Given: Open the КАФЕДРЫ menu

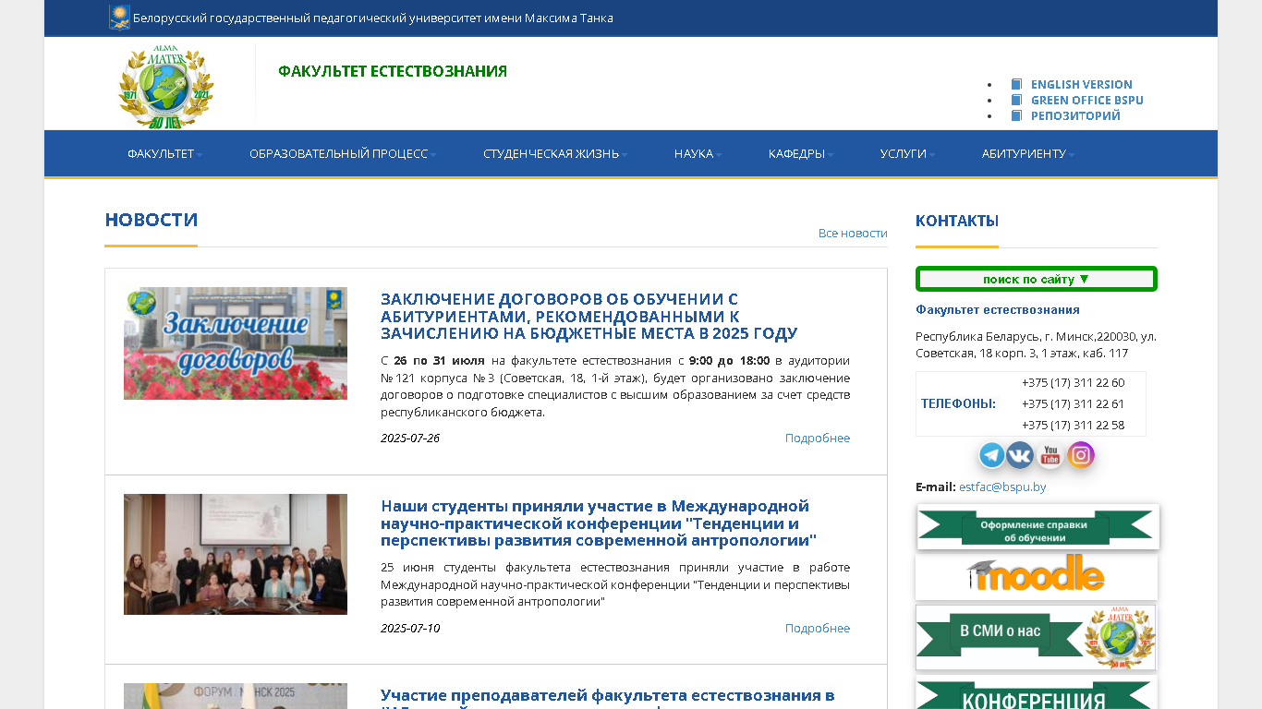Looking at the screenshot, I should point(801,153).
